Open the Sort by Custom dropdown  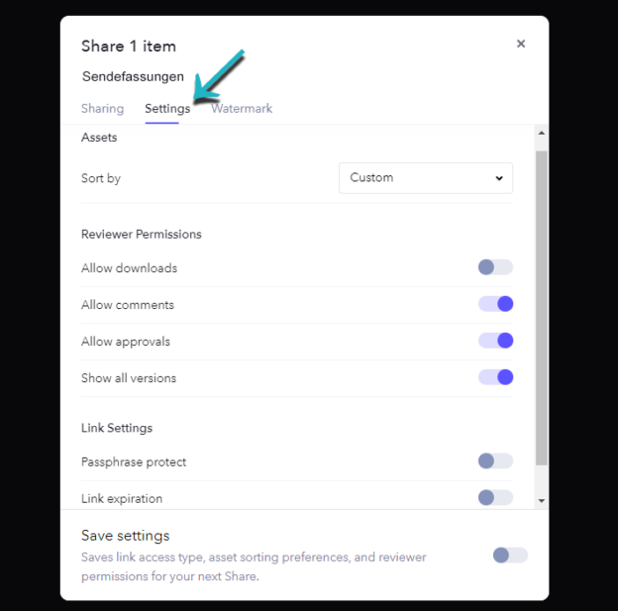pos(426,178)
